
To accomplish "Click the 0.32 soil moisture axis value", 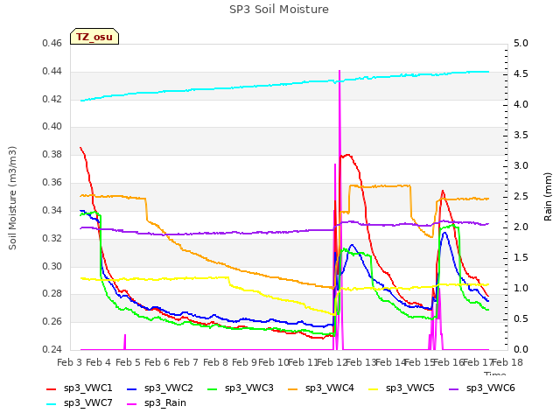I will click(52, 238).
